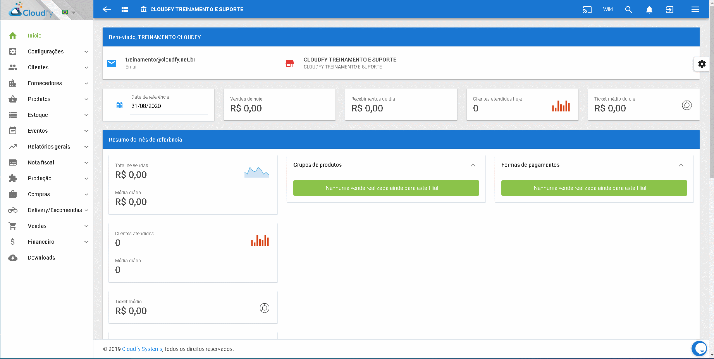Open the Wiki link in top bar
714x359 pixels.
point(608,9)
